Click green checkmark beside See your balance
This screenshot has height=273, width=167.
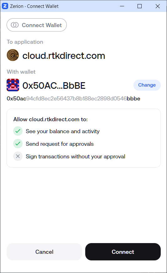click(x=18, y=131)
